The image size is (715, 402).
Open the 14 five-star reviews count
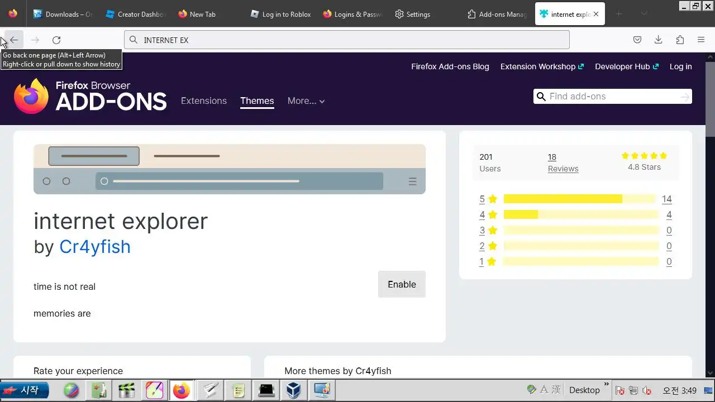coord(666,199)
